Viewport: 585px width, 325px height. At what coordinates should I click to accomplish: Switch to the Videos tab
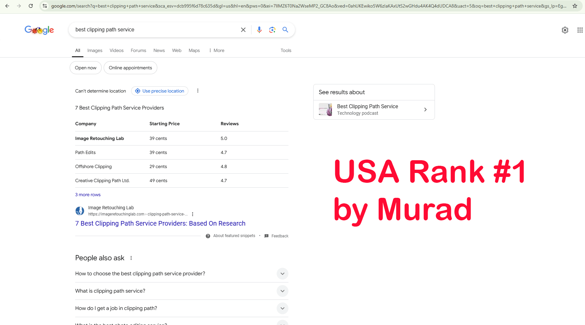point(116,50)
